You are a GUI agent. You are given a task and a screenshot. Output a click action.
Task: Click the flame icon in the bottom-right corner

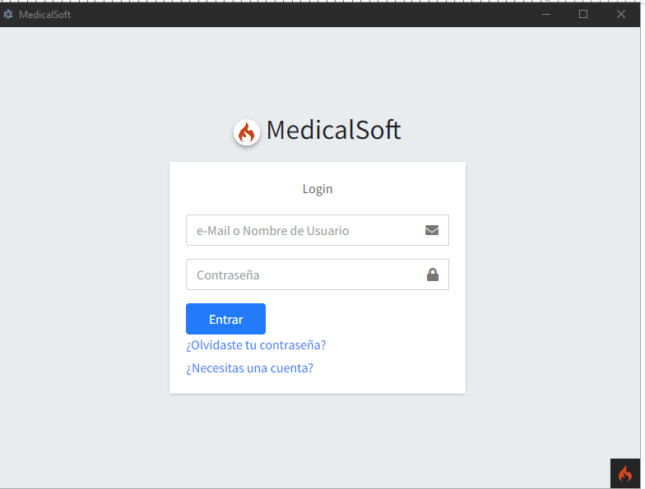(625, 473)
